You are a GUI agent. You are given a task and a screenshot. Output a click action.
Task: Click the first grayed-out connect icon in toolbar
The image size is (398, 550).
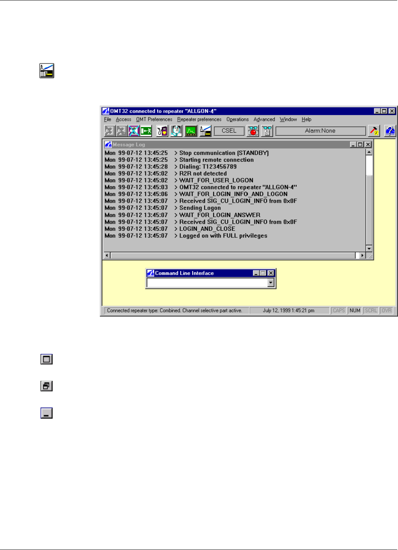(x=109, y=131)
